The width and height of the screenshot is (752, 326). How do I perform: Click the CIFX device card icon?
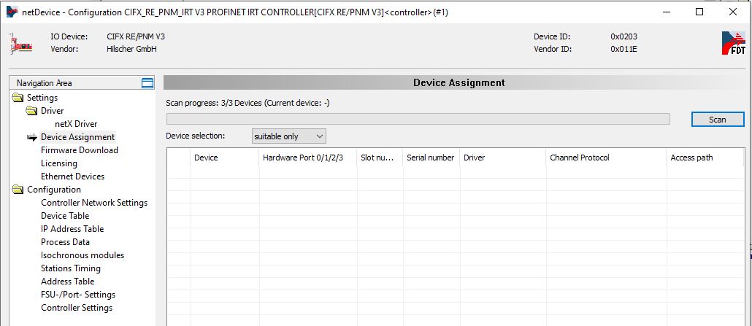21,43
